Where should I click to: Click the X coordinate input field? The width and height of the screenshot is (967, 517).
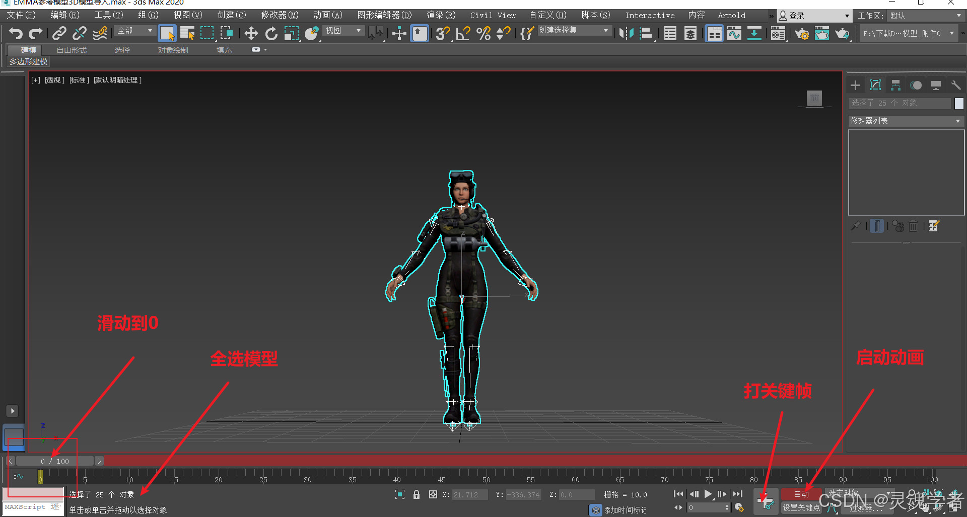click(469, 495)
